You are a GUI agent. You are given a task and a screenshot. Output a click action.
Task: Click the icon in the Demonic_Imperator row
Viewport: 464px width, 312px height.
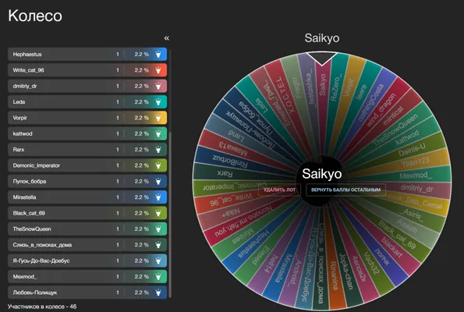(x=158, y=165)
